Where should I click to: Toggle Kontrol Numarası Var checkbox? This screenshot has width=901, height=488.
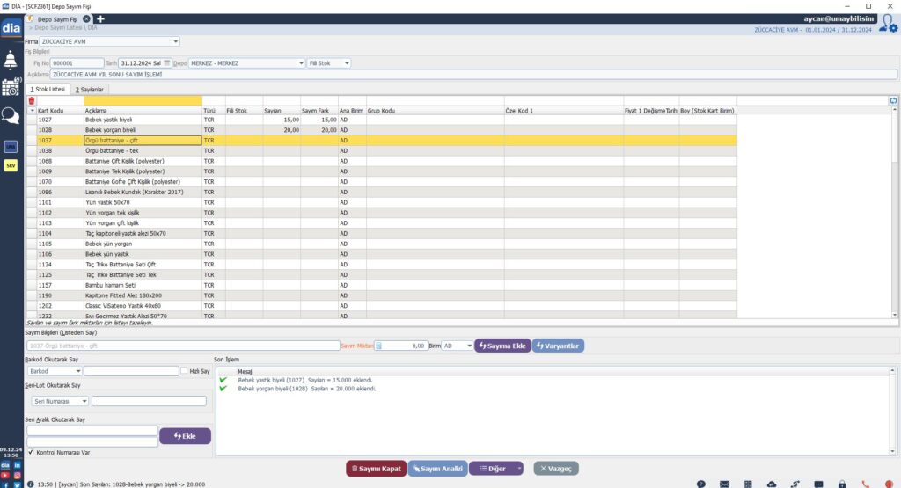pyautogui.click(x=31, y=453)
